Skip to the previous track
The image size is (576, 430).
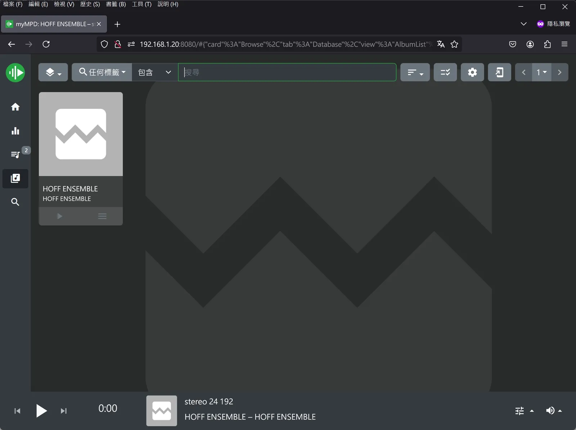click(x=17, y=411)
